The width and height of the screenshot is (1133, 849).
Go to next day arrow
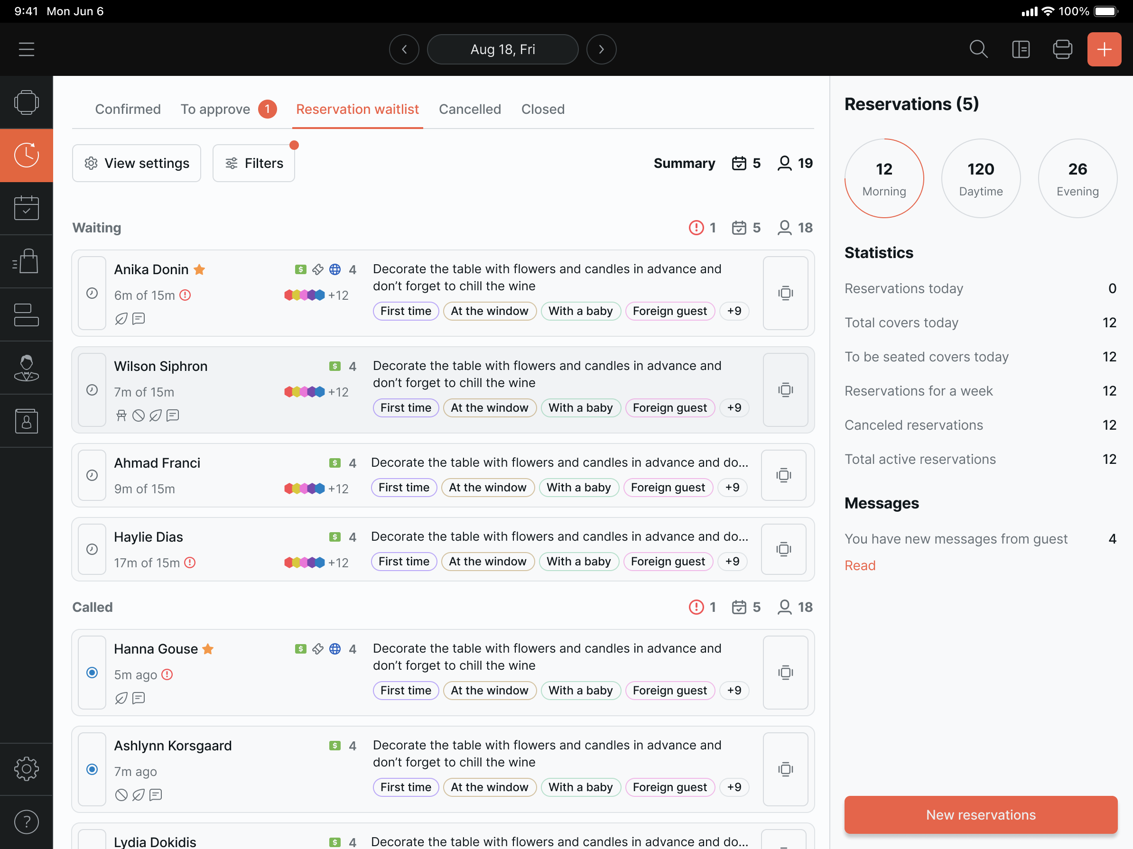[x=601, y=49]
